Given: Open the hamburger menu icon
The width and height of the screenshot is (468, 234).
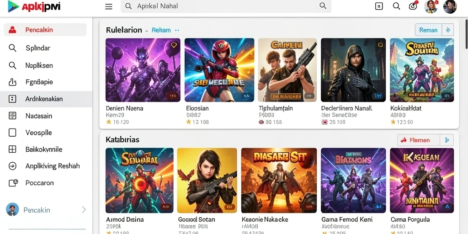Looking at the screenshot, I should point(109,6).
